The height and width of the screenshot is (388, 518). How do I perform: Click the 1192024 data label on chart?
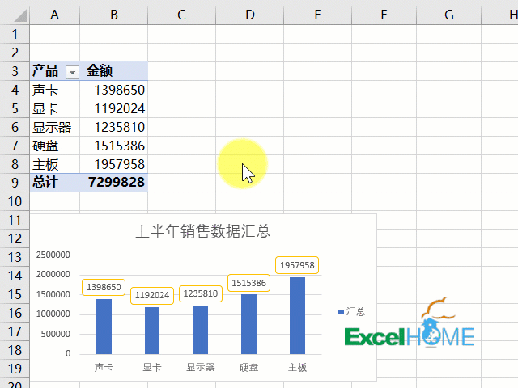[152, 295]
